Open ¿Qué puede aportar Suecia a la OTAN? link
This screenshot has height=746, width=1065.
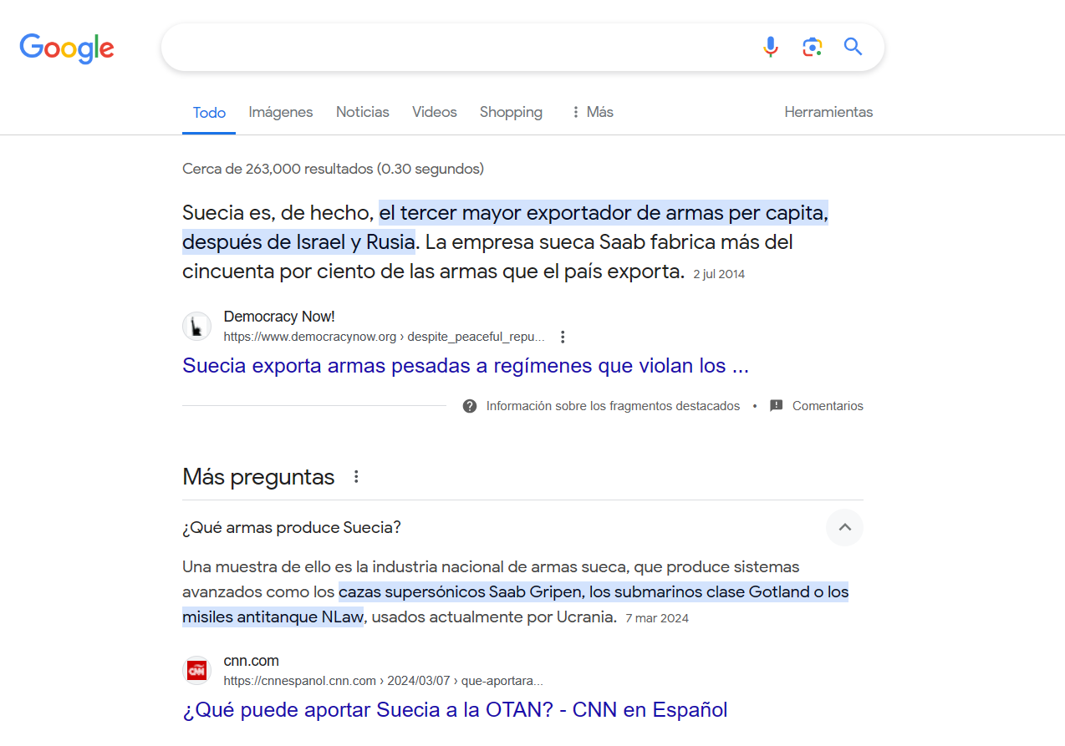[455, 710]
